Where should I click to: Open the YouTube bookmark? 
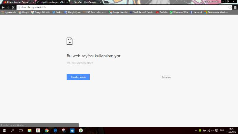point(162,12)
